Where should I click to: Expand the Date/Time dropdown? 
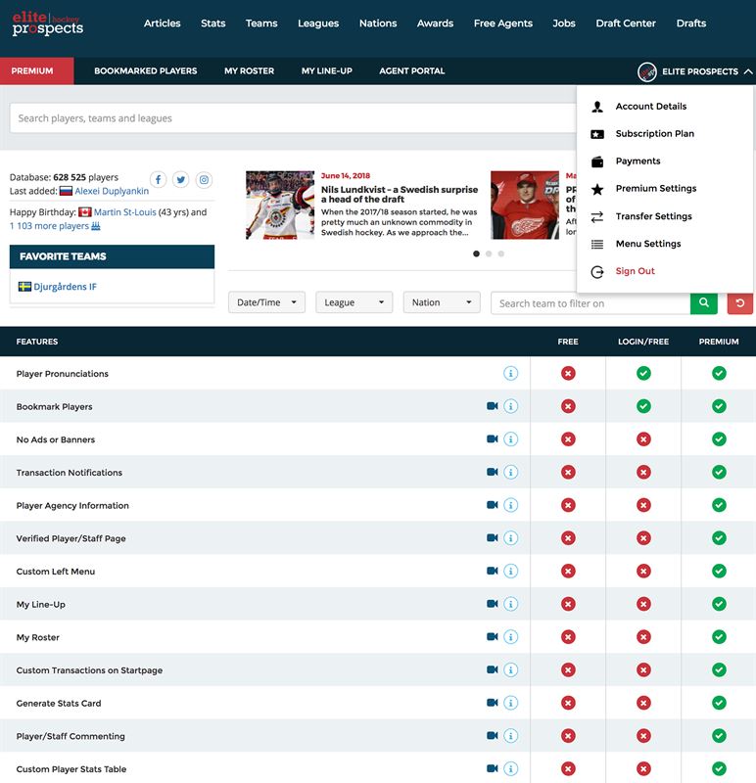(266, 302)
